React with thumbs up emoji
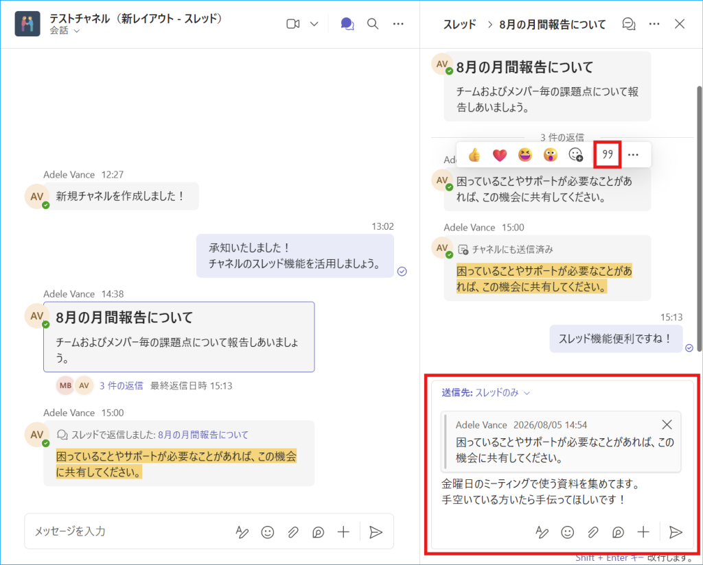Viewport: 703px width, 565px height. click(474, 155)
